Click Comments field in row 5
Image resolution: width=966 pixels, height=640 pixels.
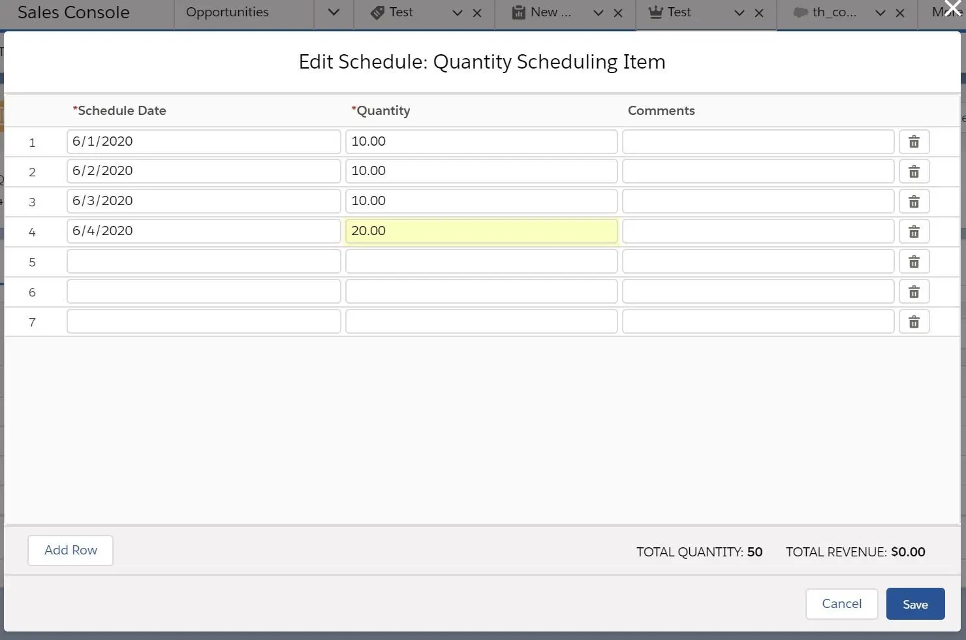[758, 261]
